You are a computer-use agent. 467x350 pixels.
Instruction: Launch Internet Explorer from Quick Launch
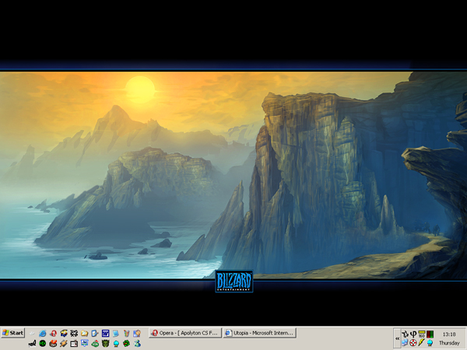coord(42,334)
